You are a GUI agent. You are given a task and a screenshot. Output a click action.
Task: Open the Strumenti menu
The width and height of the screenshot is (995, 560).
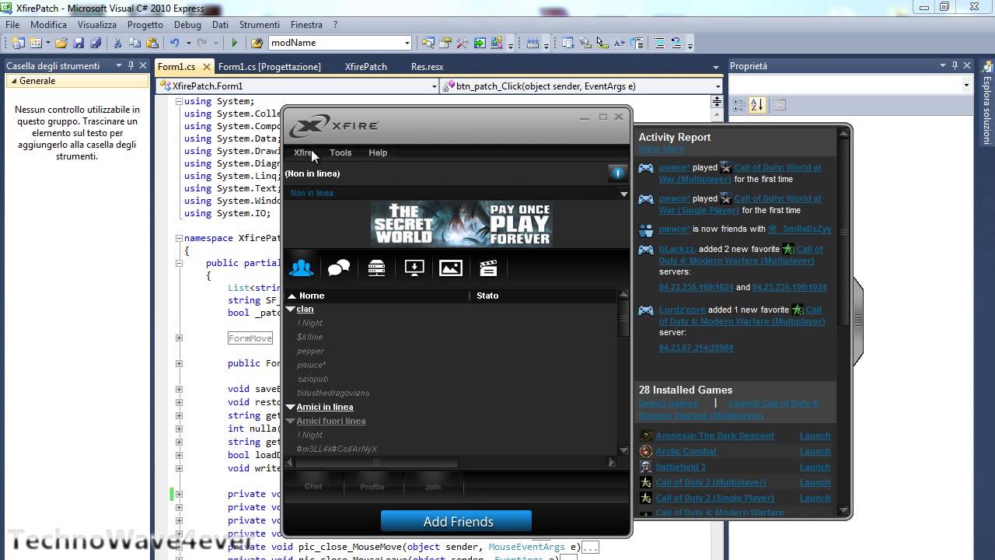coord(259,25)
